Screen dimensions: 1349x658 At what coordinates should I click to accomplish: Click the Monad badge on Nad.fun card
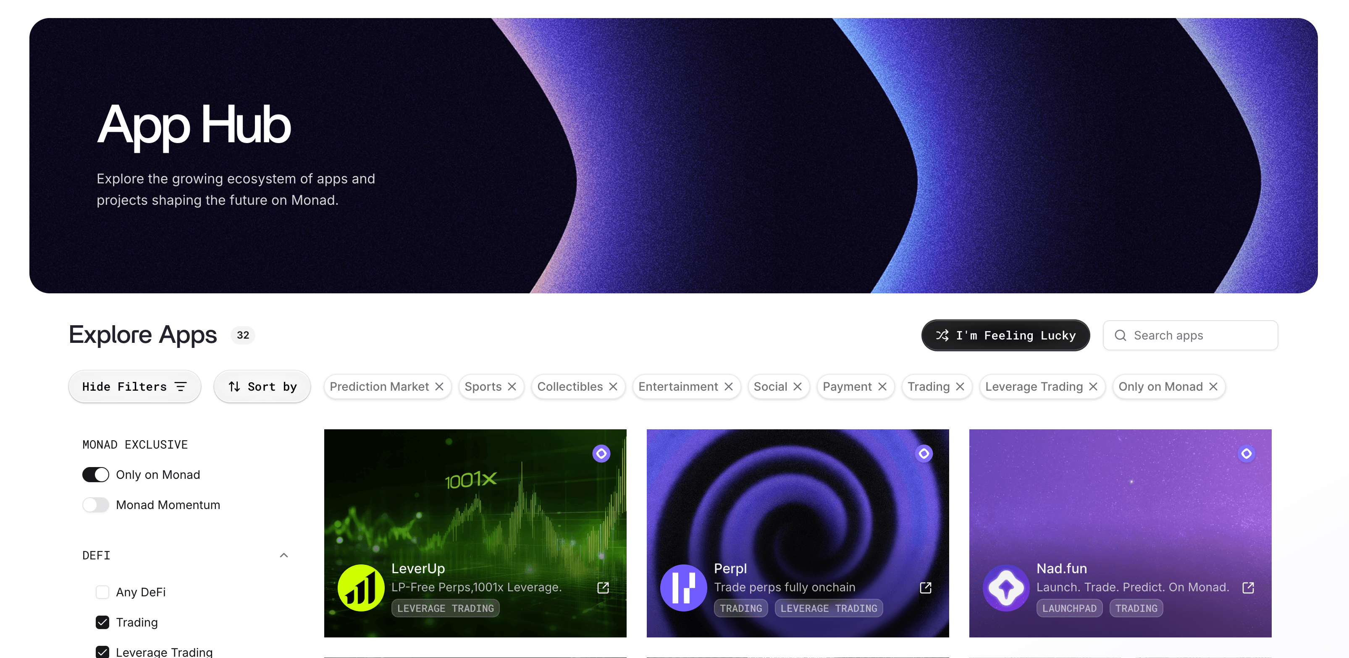tap(1247, 454)
